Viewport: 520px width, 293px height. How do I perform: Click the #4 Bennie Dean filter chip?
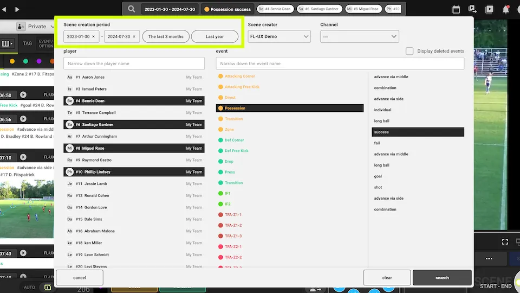[x=275, y=9]
